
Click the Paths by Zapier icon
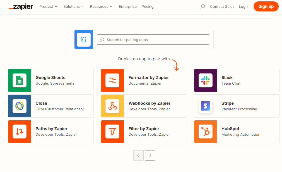[x=20, y=132]
